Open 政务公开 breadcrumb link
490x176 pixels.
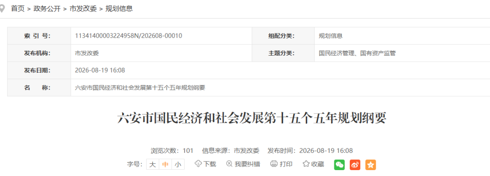(x=47, y=9)
